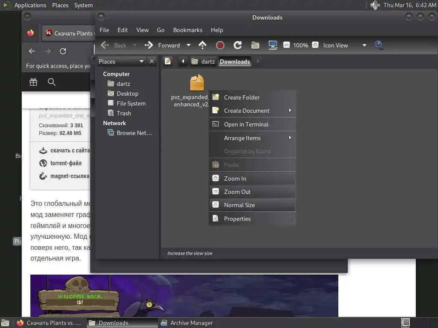The width and height of the screenshot is (438, 328).
Task: Click the red Stop loading icon
Action: (220, 45)
